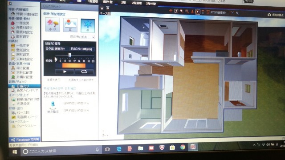The width and height of the screenshot is (285, 160).
Task: Click the taskbar microphone icon
Action: (97, 149)
